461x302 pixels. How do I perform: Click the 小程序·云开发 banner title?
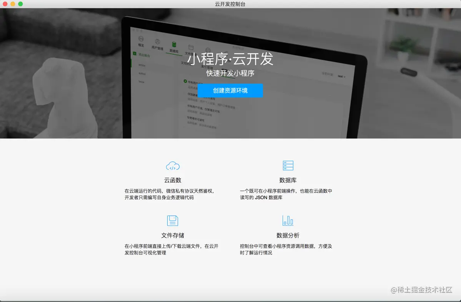[230, 59]
